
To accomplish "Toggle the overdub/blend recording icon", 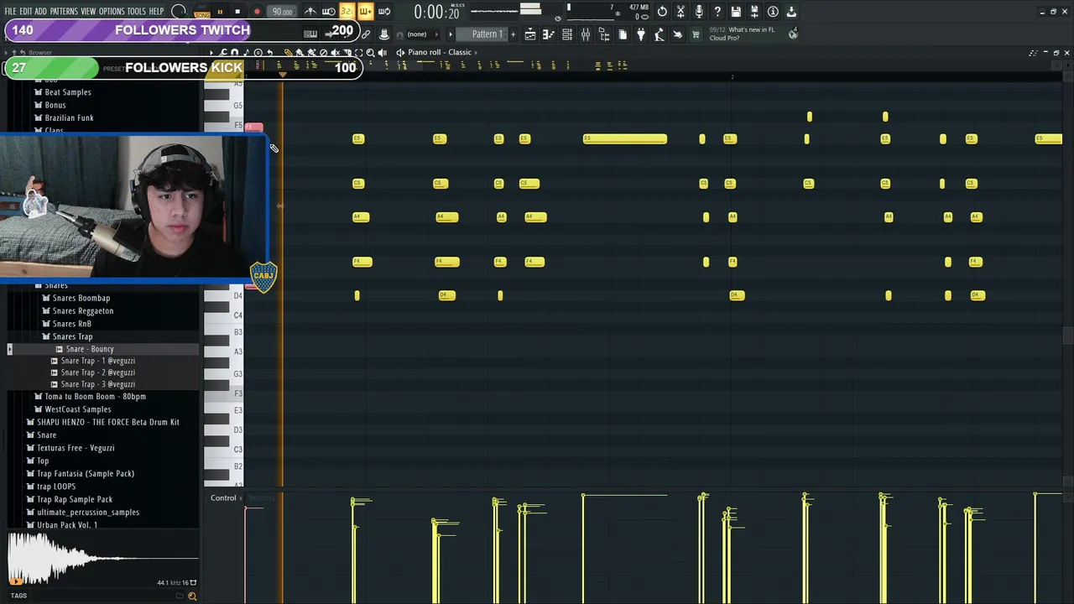I will (x=366, y=12).
